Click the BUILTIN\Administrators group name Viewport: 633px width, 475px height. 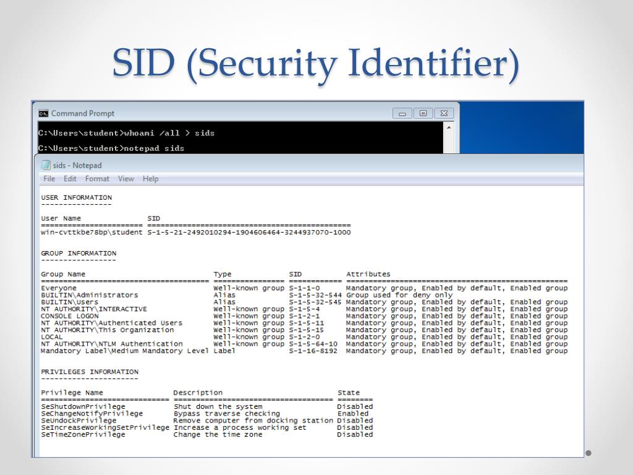pyautogui.click(x=89, y=295)
